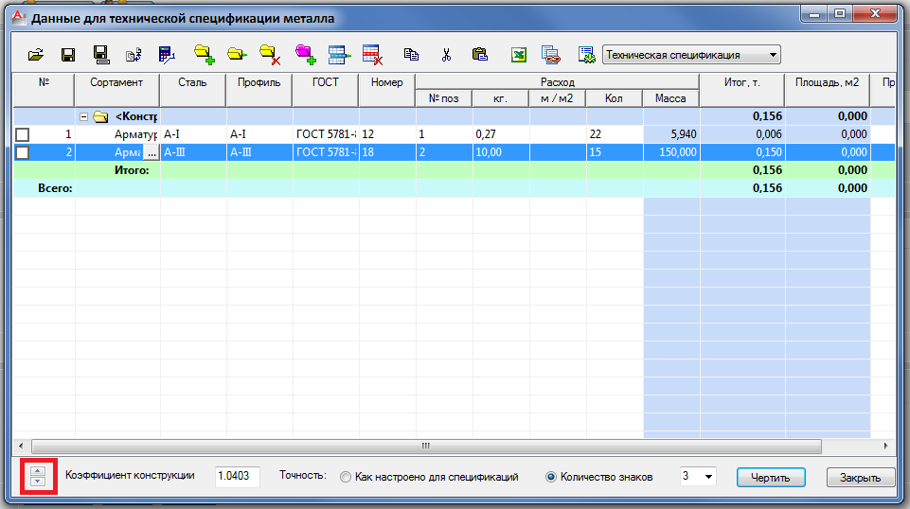910x509 pixels.
Task: Click the open file folder icon
Action: pos(35,55)
